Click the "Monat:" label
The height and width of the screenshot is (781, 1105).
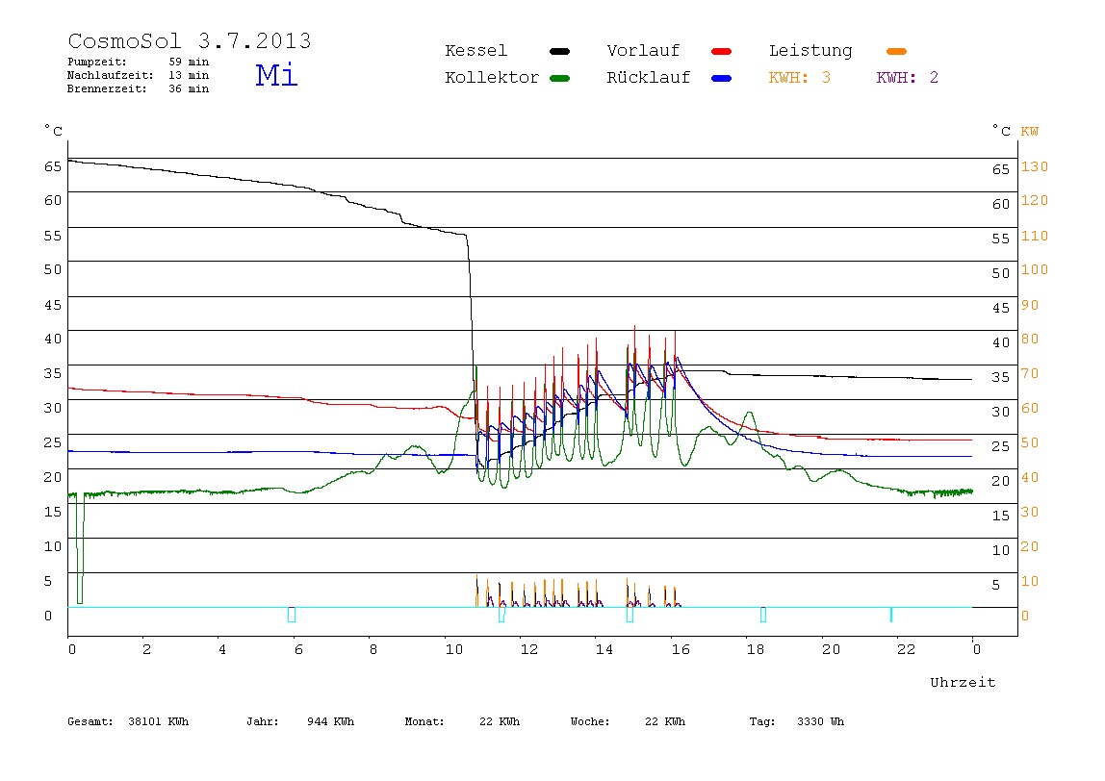[x=424, y=721]
